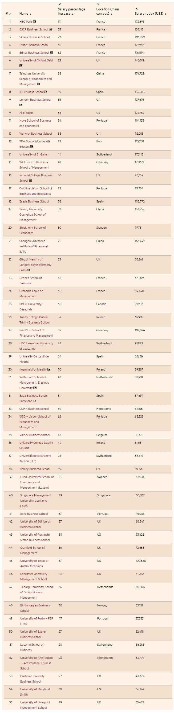Sort by Salary today (US$)

coord(151,14)
